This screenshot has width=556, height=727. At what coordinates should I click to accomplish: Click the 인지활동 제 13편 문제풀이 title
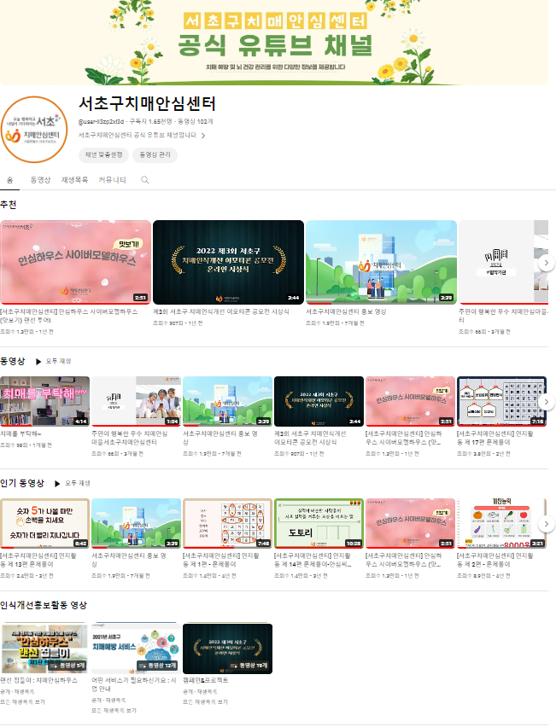point(38,560)
